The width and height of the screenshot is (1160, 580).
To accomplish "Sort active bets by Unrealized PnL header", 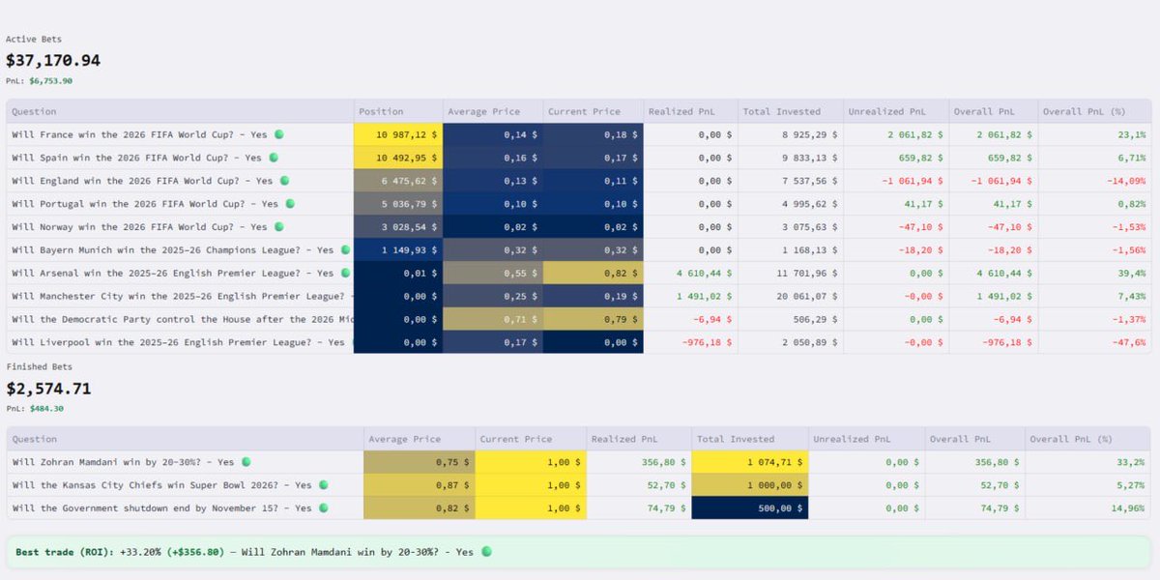I will coord(897,111).
